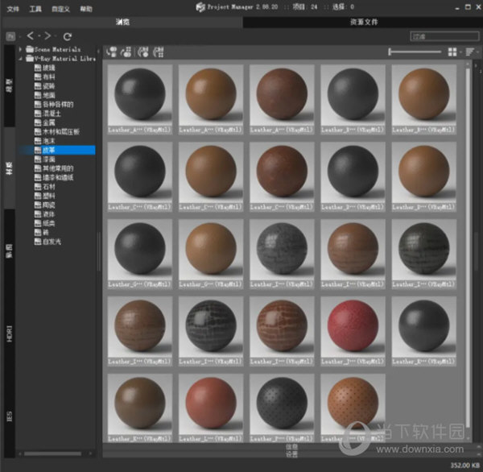Expand the 设置 panel at bottom
The width and height of the screenshot is (483, 472).
tap(291, 453)
